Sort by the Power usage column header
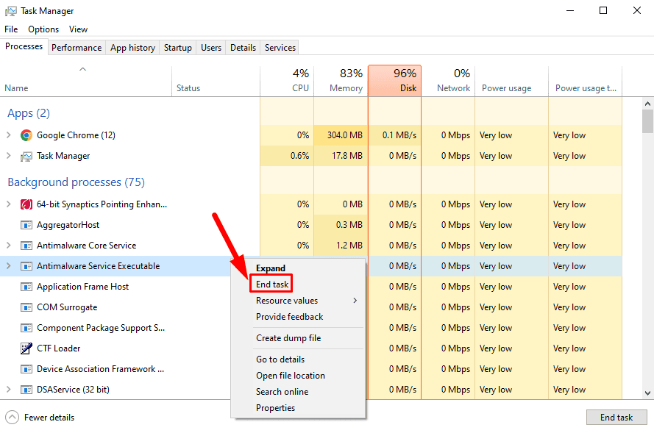 click(x=512, y=80)
